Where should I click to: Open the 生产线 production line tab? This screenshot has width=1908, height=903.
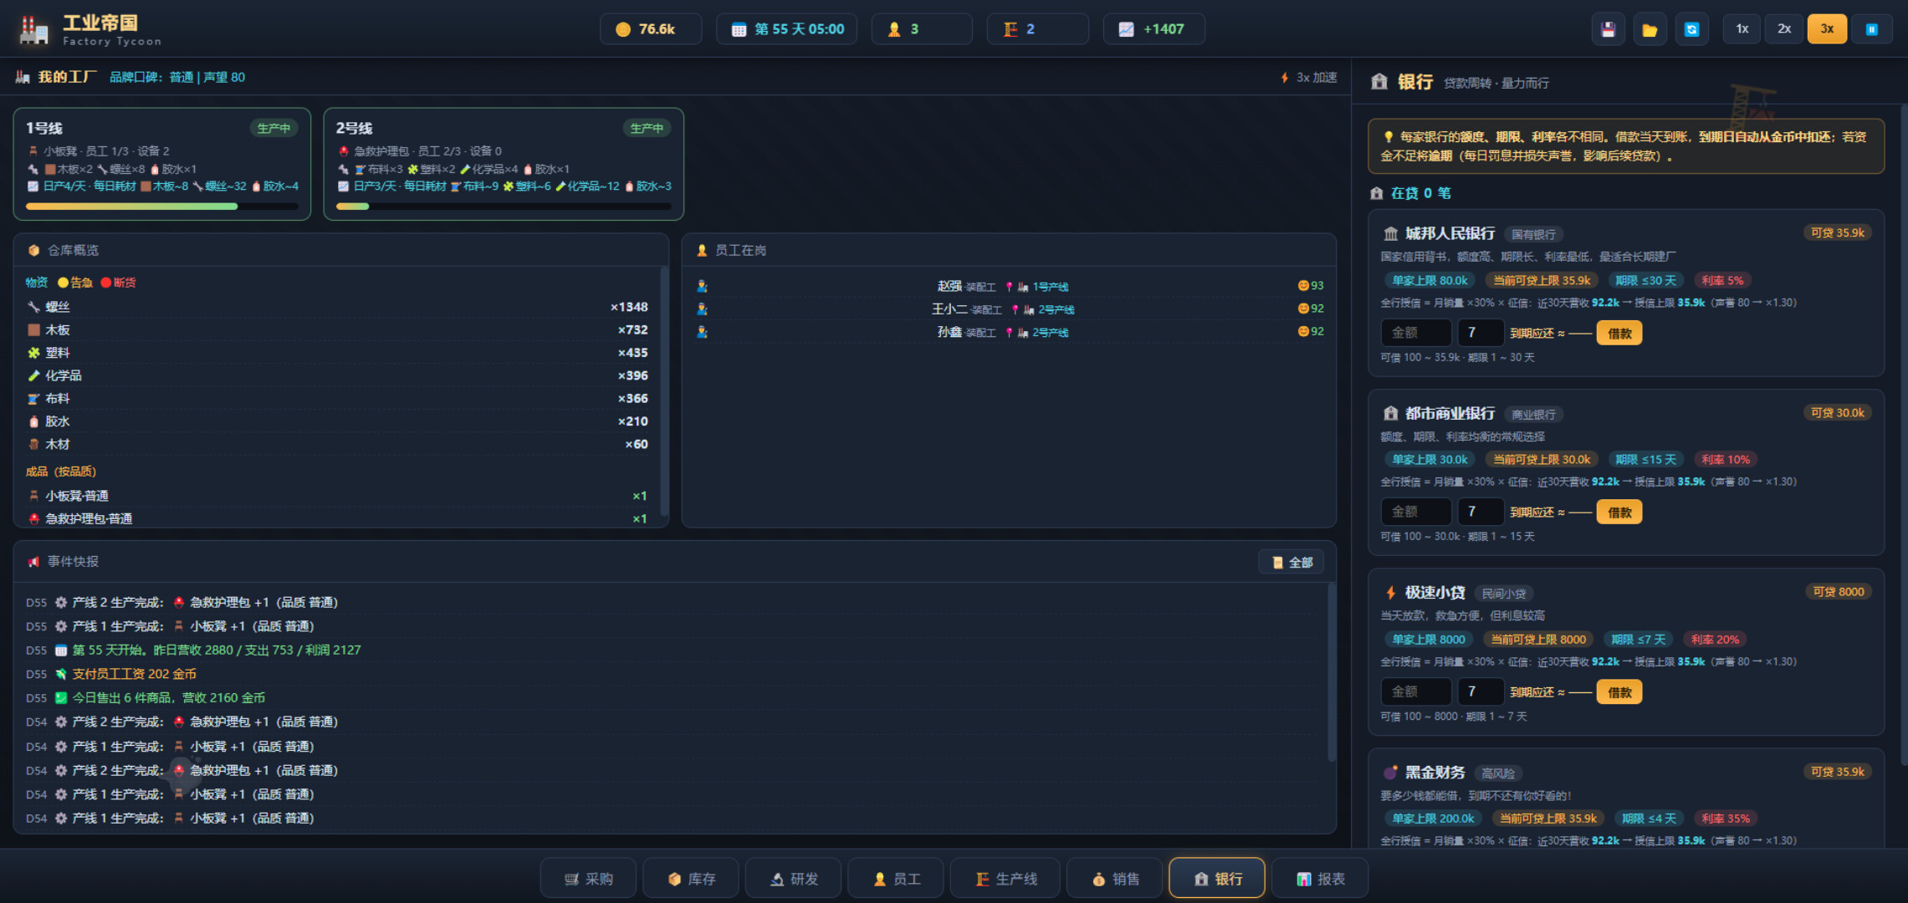tap(1005, 879)
